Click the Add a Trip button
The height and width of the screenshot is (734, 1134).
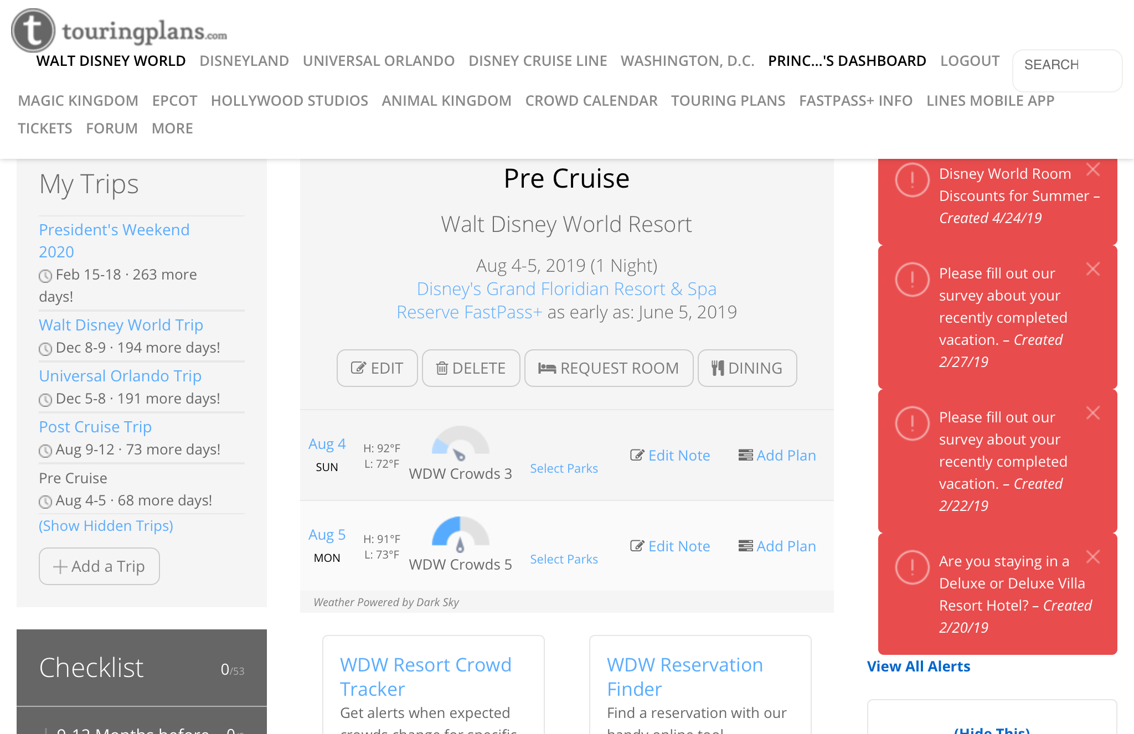[x=99, y=566]
